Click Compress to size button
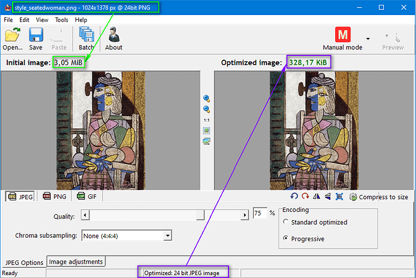 tap(379, 197)
